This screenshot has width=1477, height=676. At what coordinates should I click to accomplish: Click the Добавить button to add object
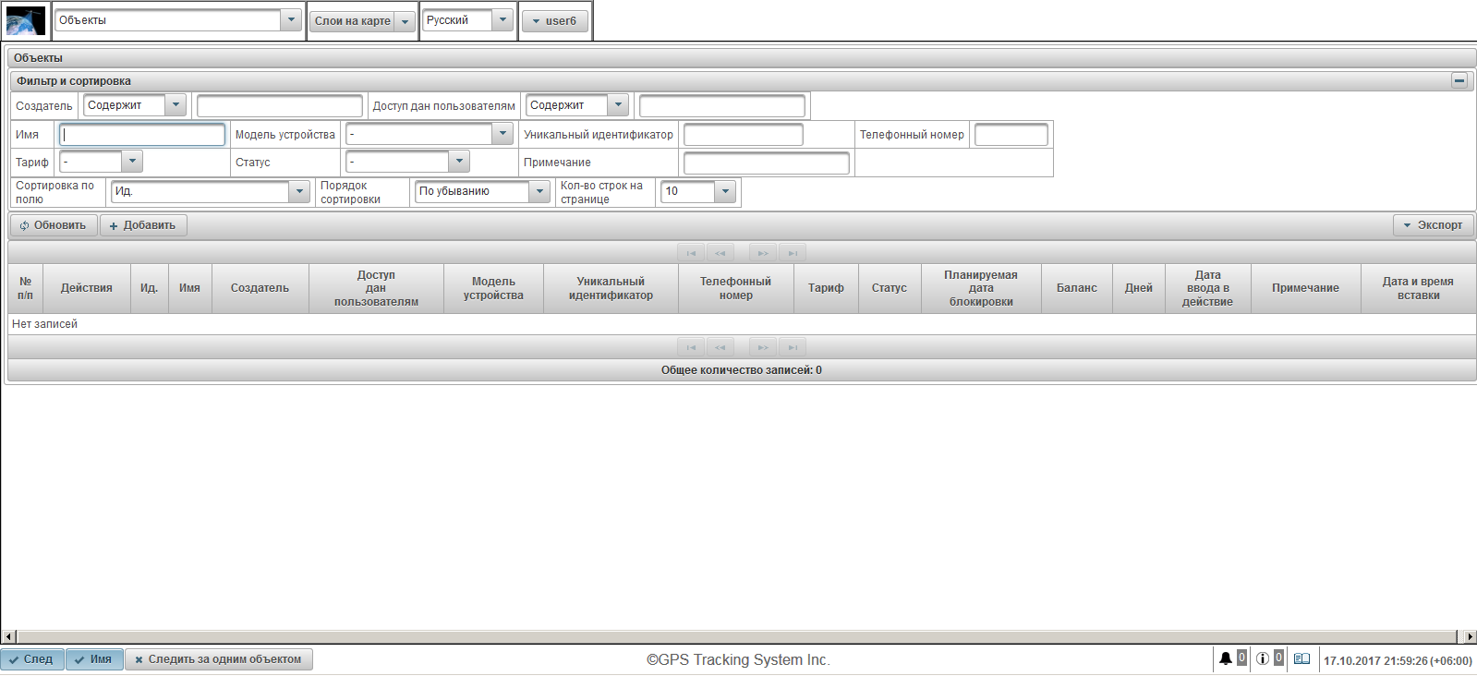[x=143, y=225]
